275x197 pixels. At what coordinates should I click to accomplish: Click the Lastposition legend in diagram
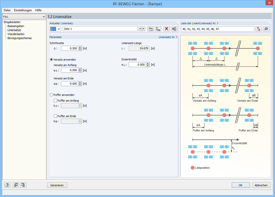point(200,168)
